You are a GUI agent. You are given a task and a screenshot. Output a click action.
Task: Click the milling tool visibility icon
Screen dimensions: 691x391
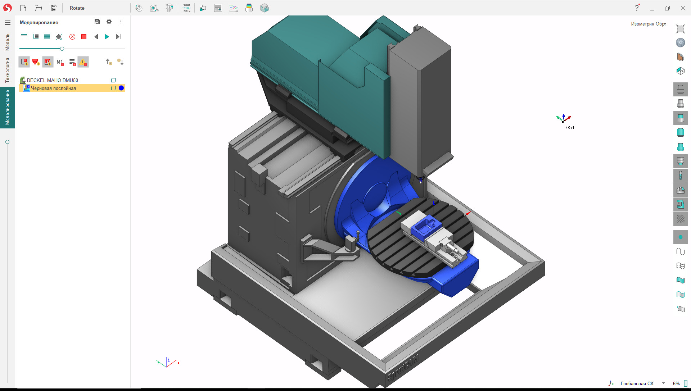click(x=680, y=176)
